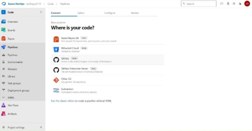This screenshot has width=252, height=131.
Task: Click the Code project tile icon
Action: 3,12
